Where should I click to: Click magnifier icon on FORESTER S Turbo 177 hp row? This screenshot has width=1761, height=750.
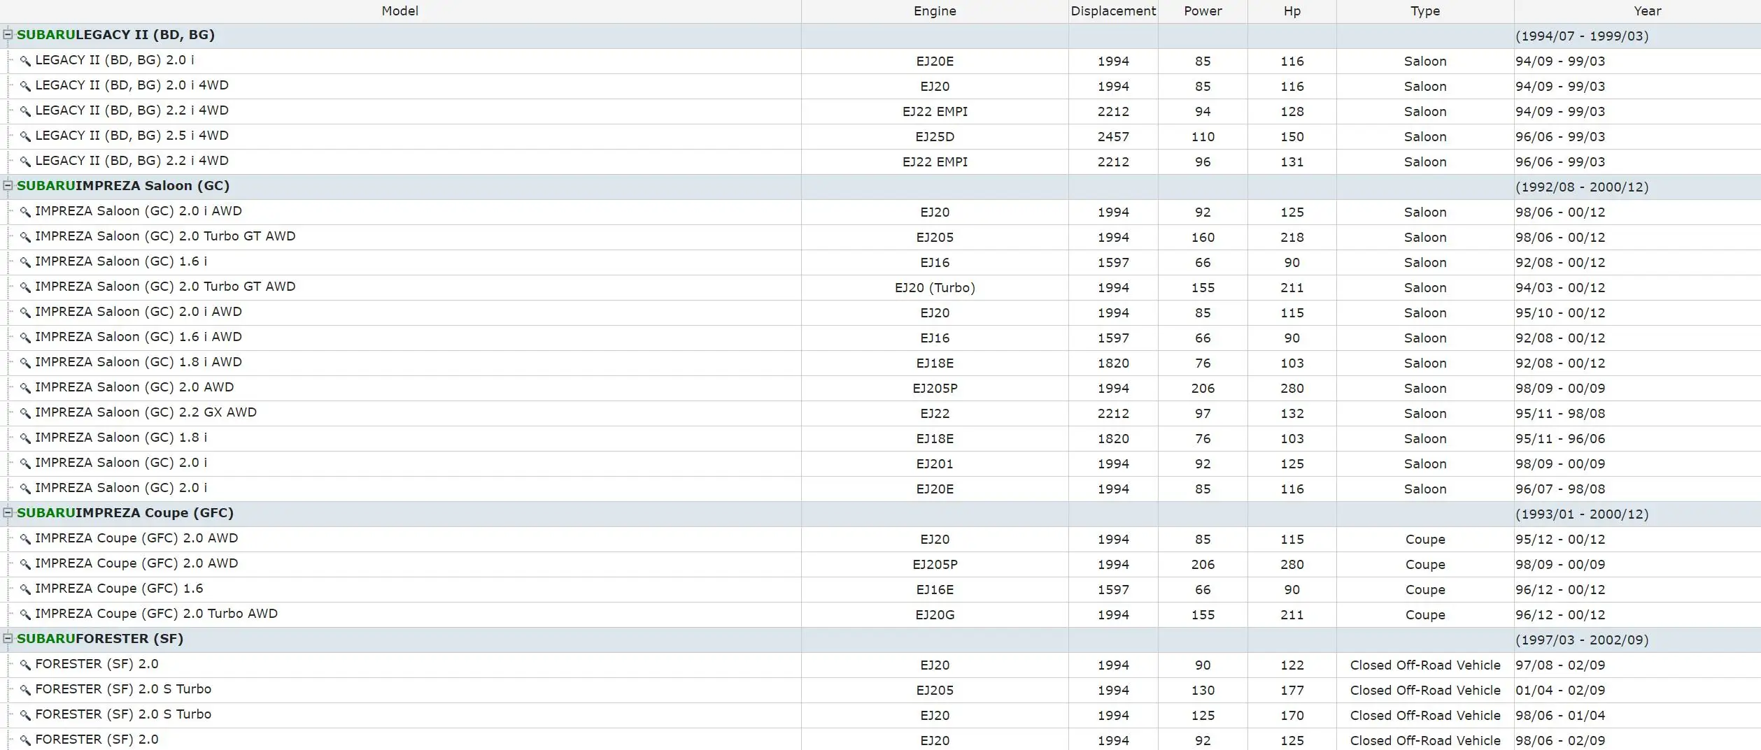pos(25,690)
